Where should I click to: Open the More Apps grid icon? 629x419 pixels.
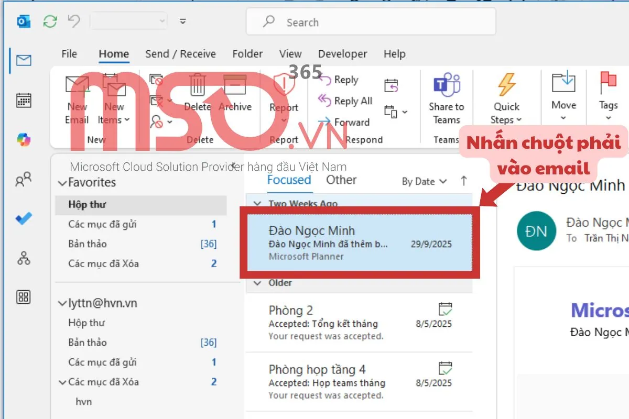(24, 297)
